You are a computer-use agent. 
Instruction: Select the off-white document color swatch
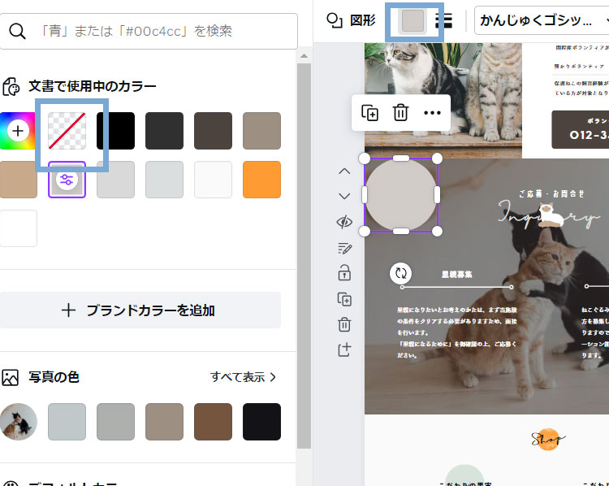point(214,180)
